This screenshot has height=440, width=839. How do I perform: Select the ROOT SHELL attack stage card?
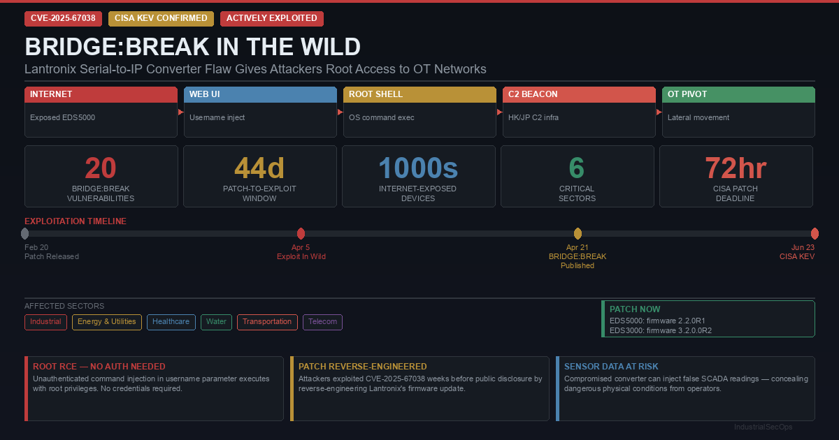419,112
